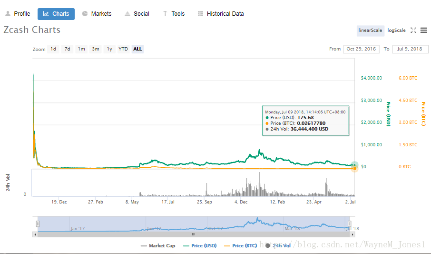Click the Social icon
Image resolution: width=431 pixels, height=254 pixels.
(x=127, y=13)
